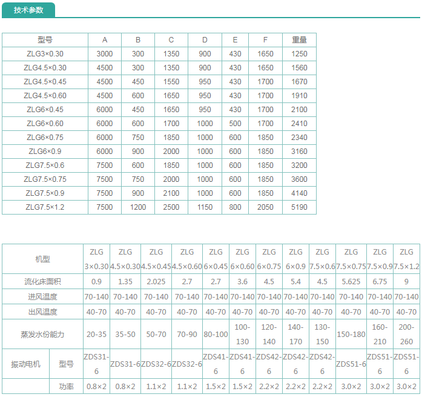Select the column C header
The width and height of the screenshot is (422, 397).
tap(171, 40)
